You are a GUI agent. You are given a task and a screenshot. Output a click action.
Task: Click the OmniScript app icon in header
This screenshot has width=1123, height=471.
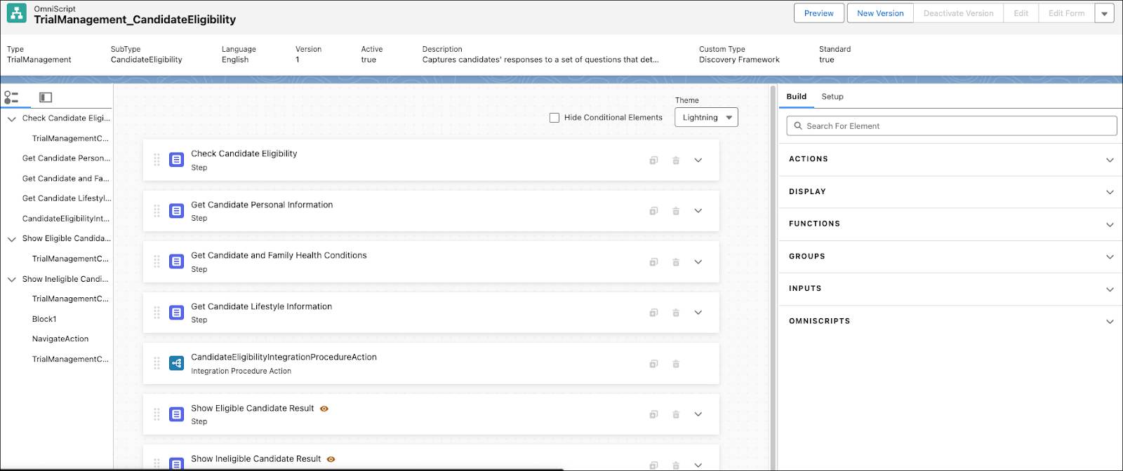(x=16, y=14)
